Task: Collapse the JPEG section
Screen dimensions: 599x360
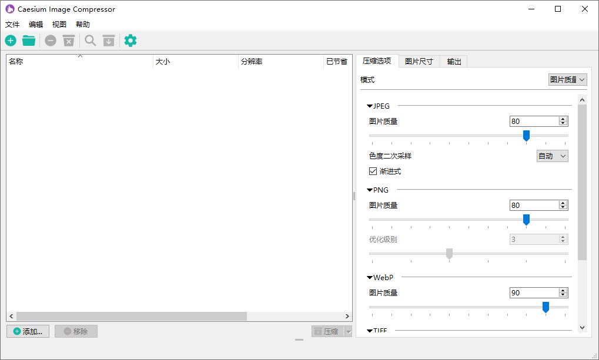Action: (369, 106)
